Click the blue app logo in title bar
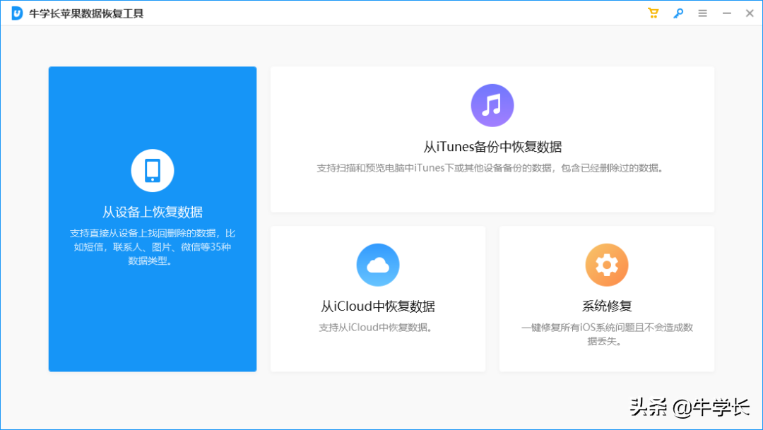The image size is (763, 430). pos(17,13)
